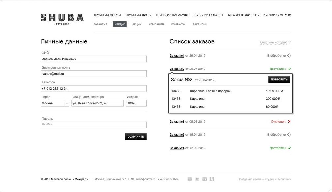Image resolution: width=332 pixels, height=192 pixels.
Task: Click item Каролина + пояс в подарок
Action: [x=210, y=91]
